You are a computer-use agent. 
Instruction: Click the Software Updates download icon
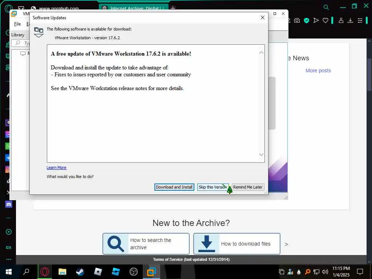coord(39,32)
